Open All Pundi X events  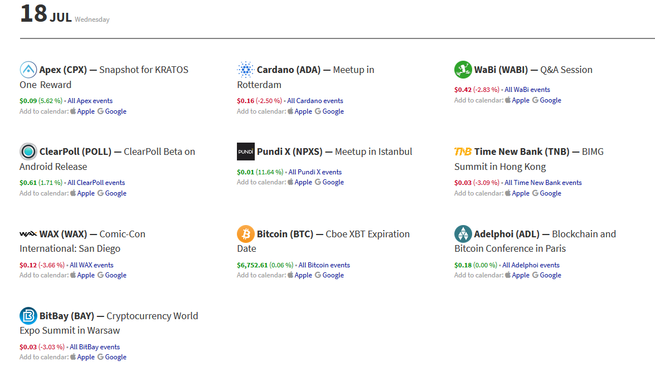[x=315, y=172]
